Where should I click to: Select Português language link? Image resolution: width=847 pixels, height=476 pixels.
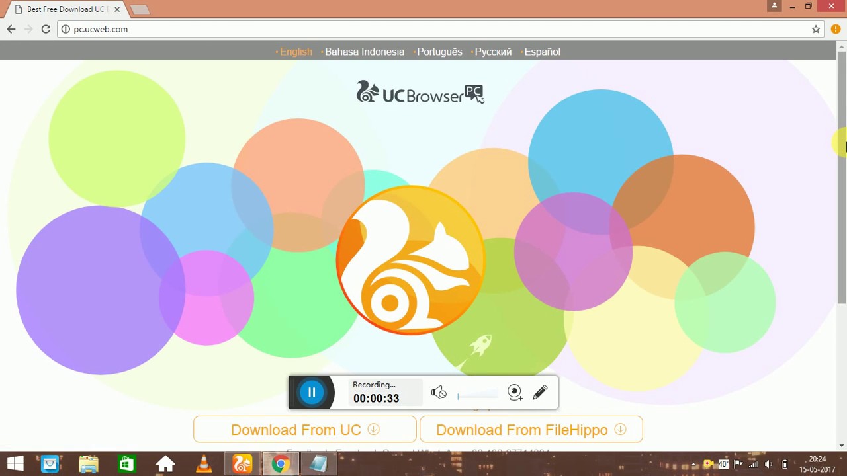tap(438, 52)
